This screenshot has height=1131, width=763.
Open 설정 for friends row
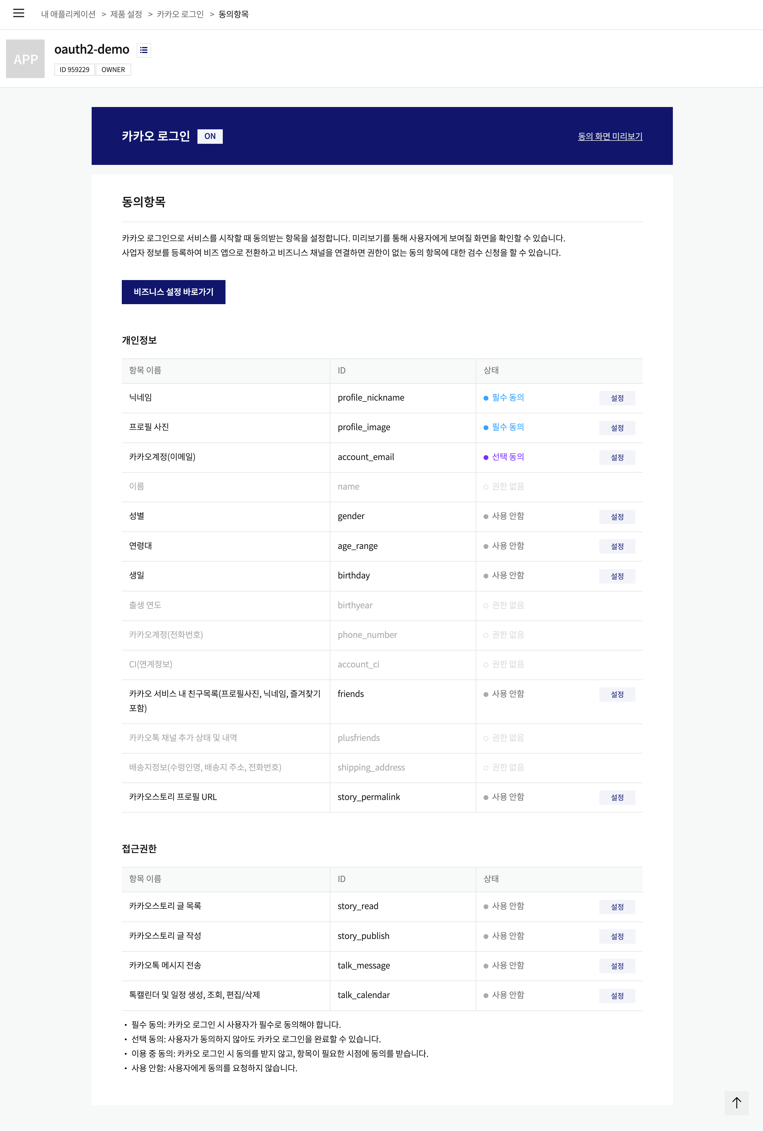(617, 694)
